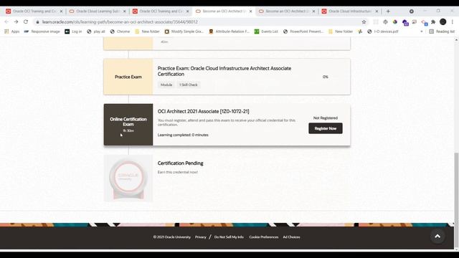Screen dimensions: 459x258
Task: Open the Events List bookmark
Action: point(266,32)
